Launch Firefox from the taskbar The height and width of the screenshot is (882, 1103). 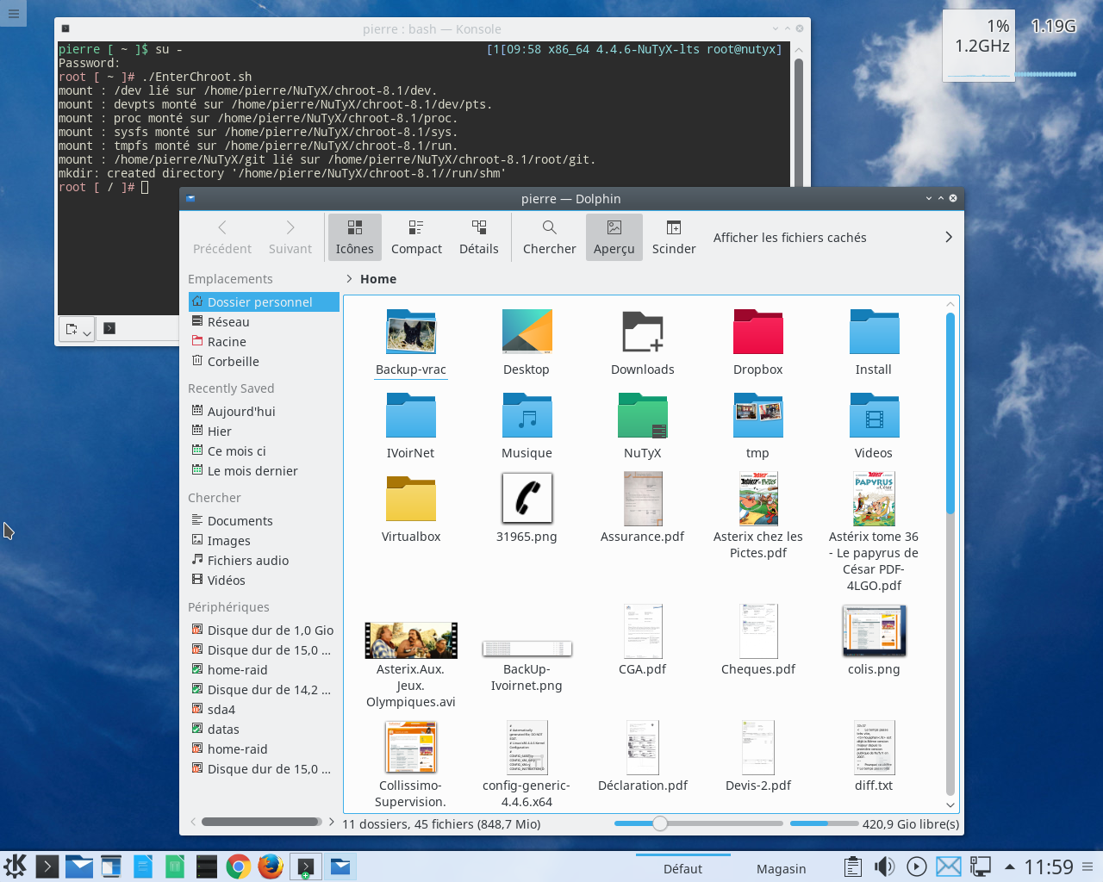pyautogui.click(x=269, y=866)
